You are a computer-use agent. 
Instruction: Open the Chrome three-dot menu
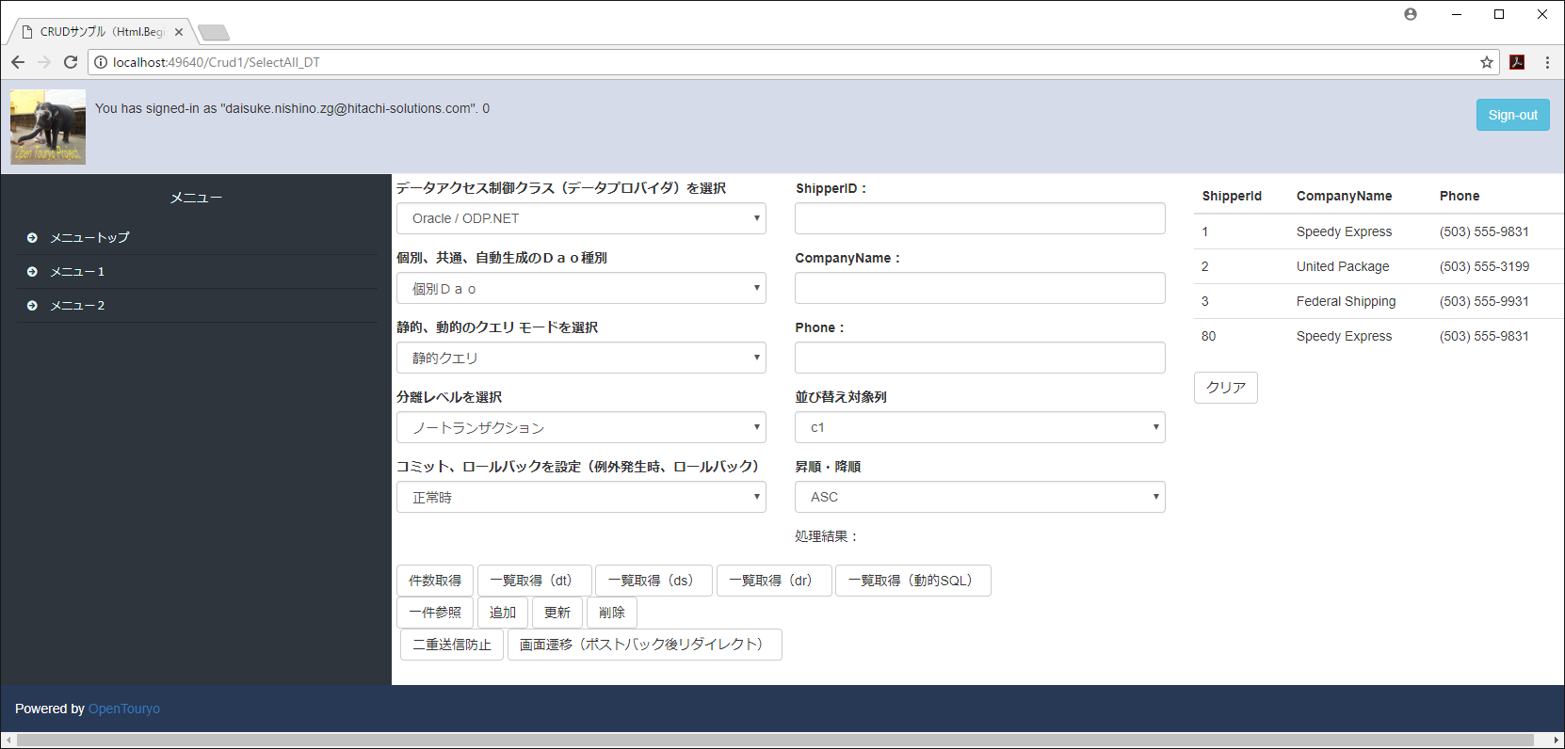[1547, 62]
